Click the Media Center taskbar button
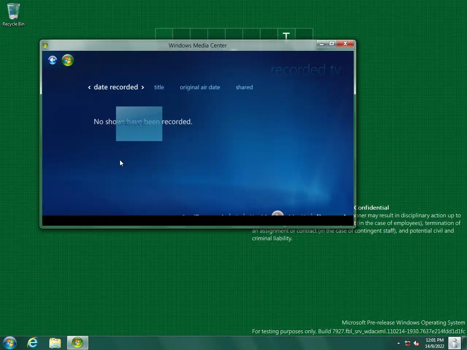 pos(77,343)
